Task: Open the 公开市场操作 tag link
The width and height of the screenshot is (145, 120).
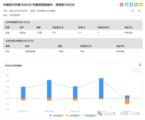Action: point(15,15)
